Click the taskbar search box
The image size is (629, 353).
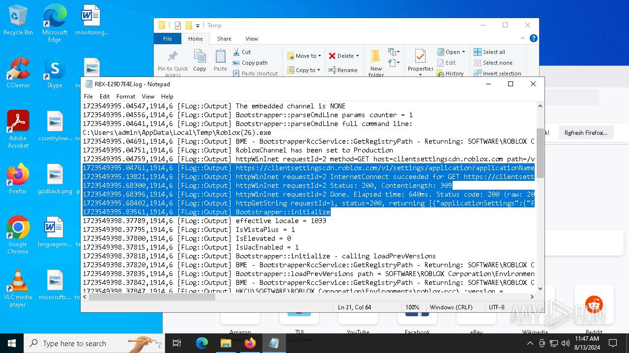(x=94, y=343)
